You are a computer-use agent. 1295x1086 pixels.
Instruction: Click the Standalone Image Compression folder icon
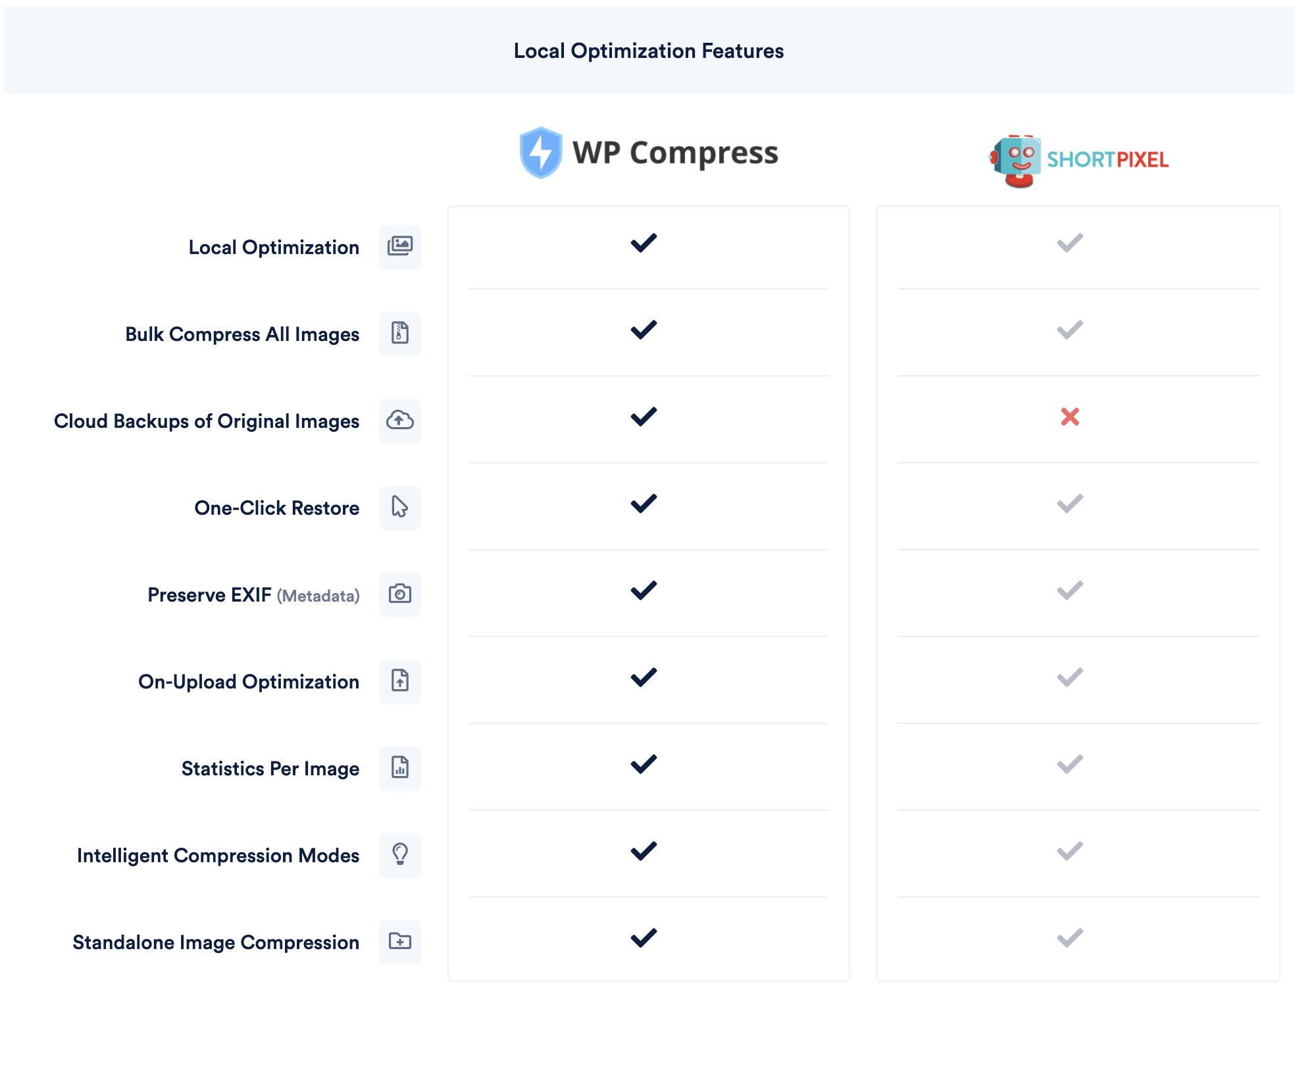pyautogui.click(x=399, y=942)
